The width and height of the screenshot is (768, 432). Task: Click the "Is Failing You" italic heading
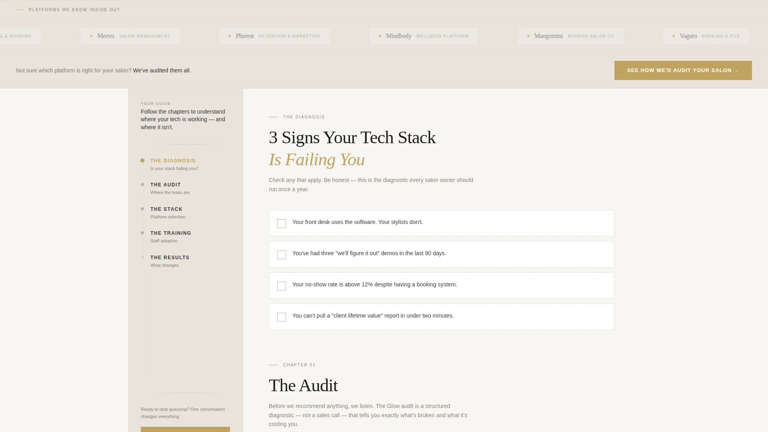pyautogui.click(x=317, y=160)
